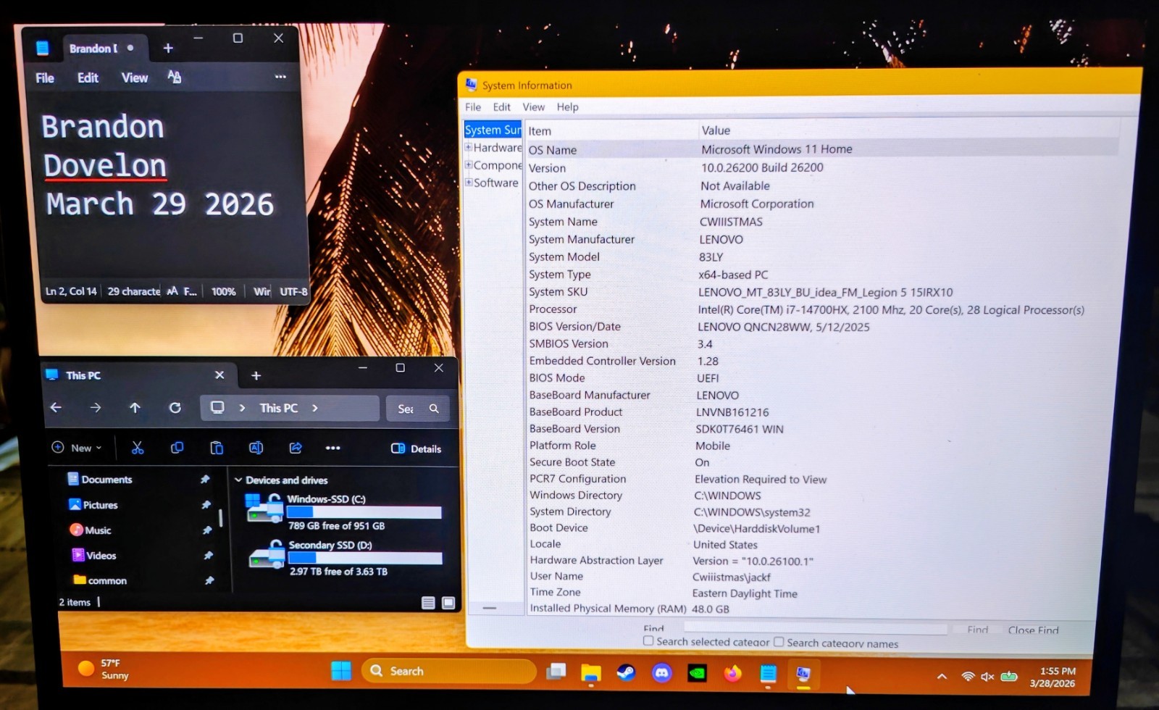Click the Cut icon in File Explorer toolbar
Image resolution: width=1159 pixels, height=710 pixels.
point(138,448)
